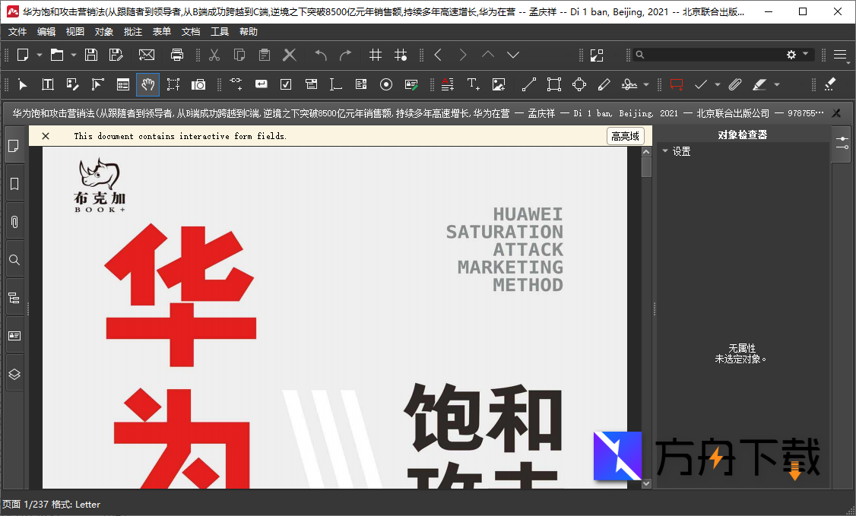Select the Highlighter annotation tool
This screenshot has height=516, width=856.
coord(761,84)
